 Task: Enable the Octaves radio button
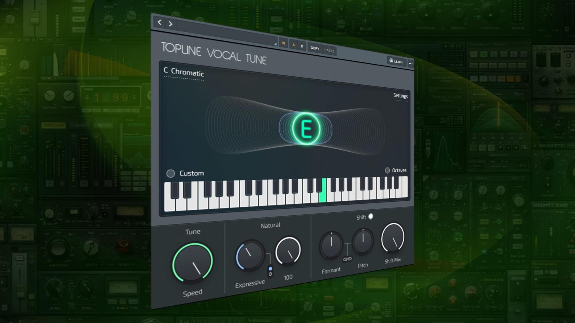(387, 170)
